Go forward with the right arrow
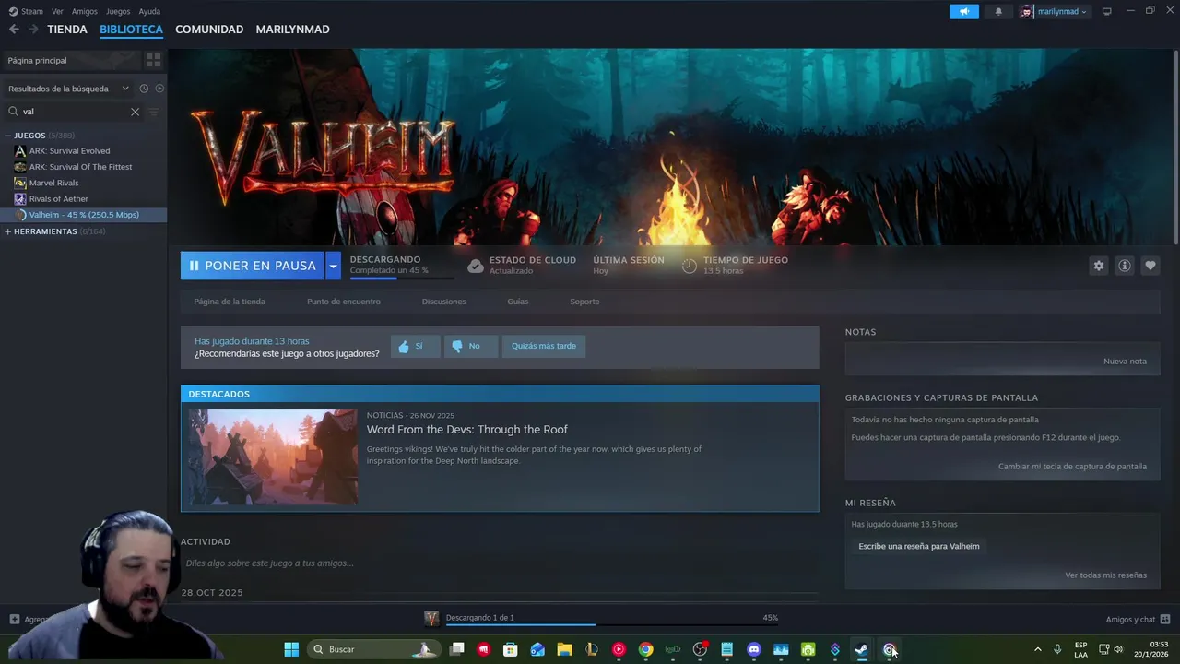The image size is (1180, 664). [33, 30]
